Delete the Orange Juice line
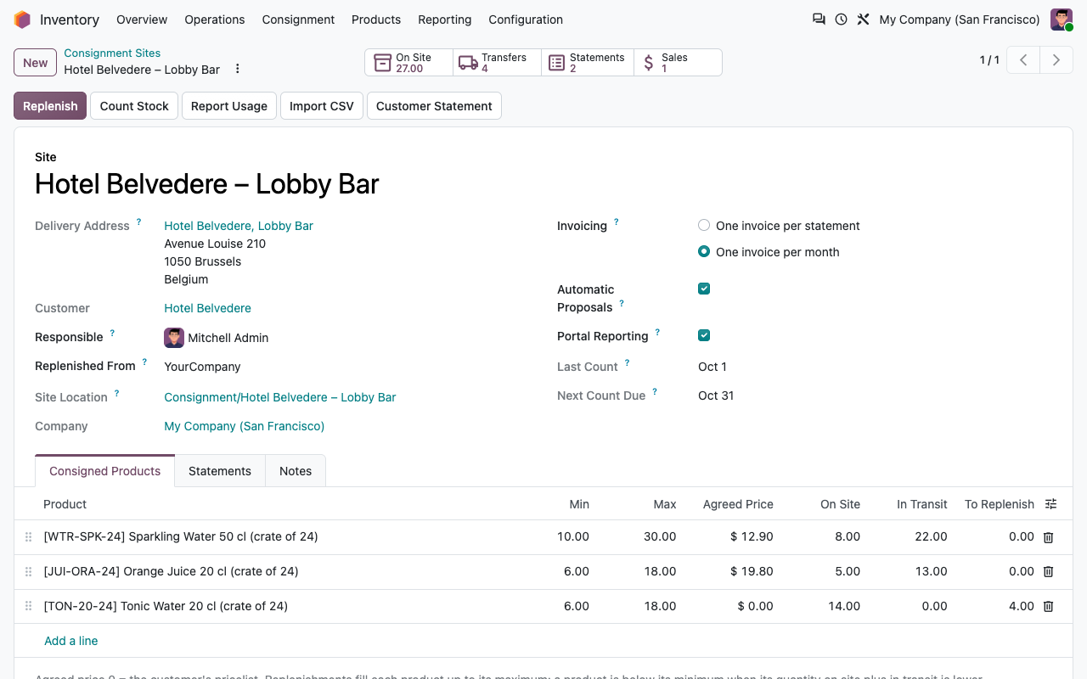The height and width of the screenshot is (679, 1087). pyautogui.click(x=1048, y=572)
